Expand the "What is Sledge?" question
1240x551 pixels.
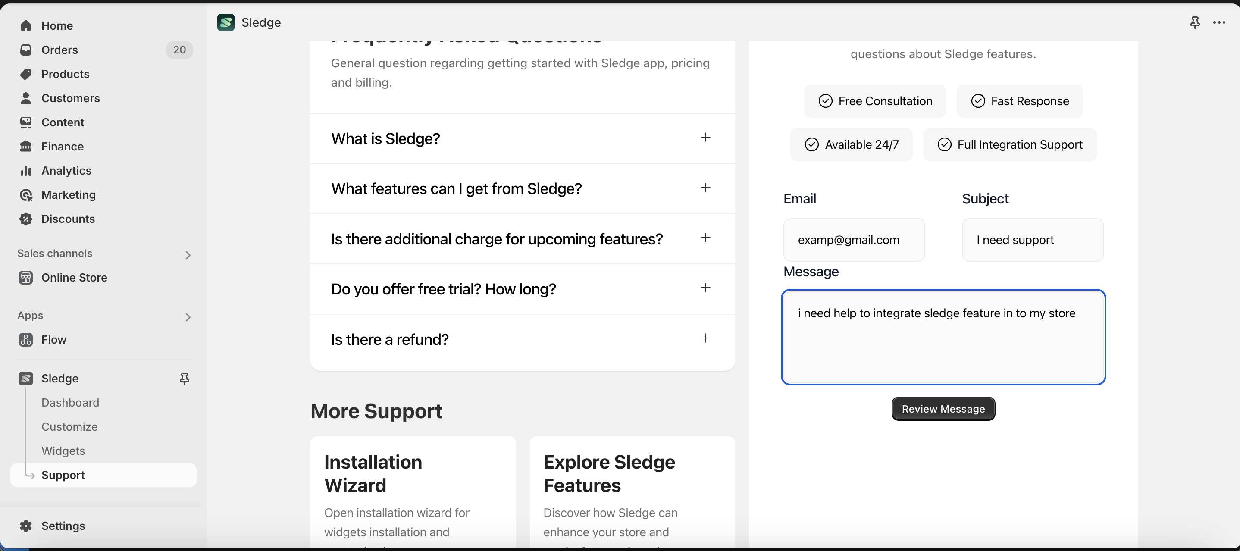coord(705,138)
